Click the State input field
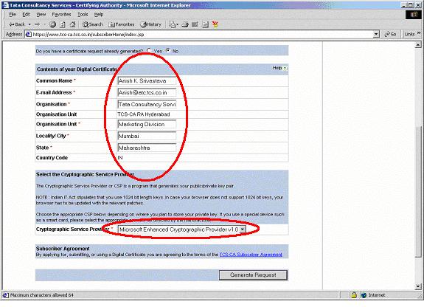This screenshot has height=307, width=424. [147, 148]
